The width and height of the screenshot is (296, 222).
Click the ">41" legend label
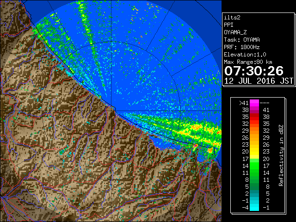[244, 103]
